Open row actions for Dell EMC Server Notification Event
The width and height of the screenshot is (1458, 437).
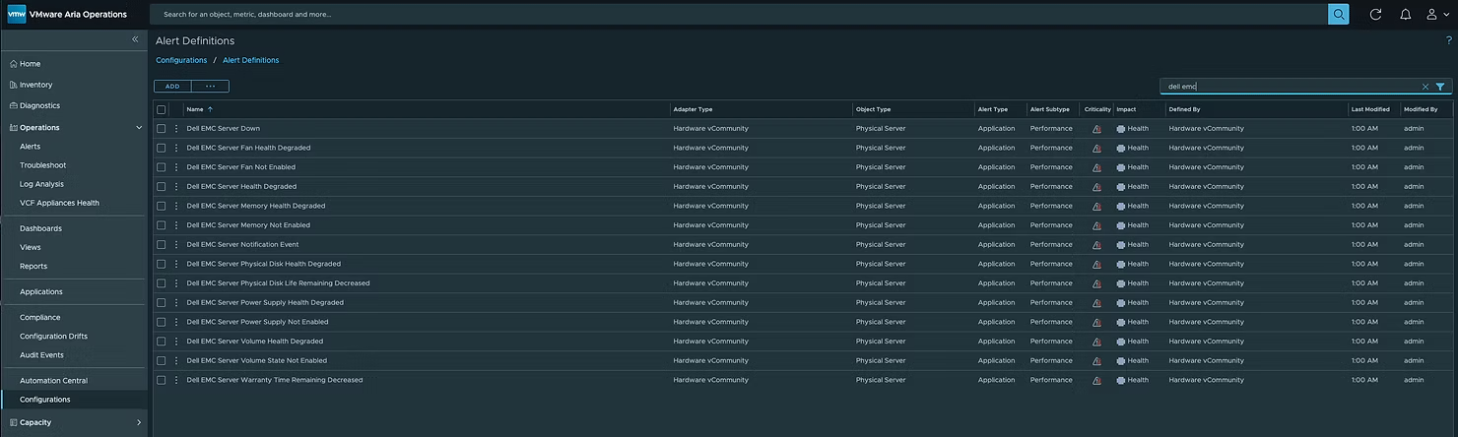pyautogui.click(x=176, y=245)
